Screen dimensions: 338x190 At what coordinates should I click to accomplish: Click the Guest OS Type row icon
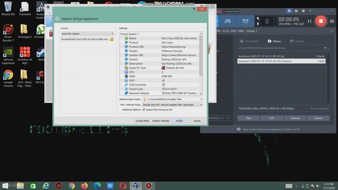[x=126, y=68]
